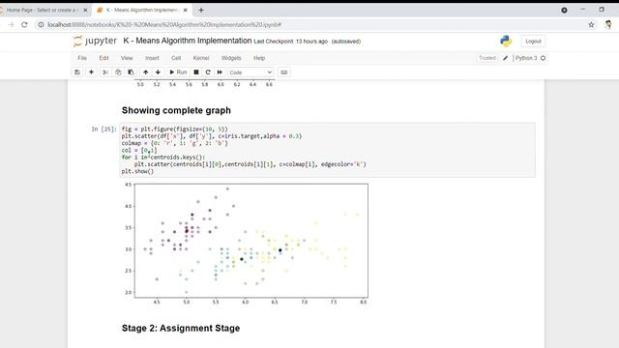The width and height of the screenshot is (619, 348).
Task: Click the Jupyter logo
Action: (x=95, y=41)
